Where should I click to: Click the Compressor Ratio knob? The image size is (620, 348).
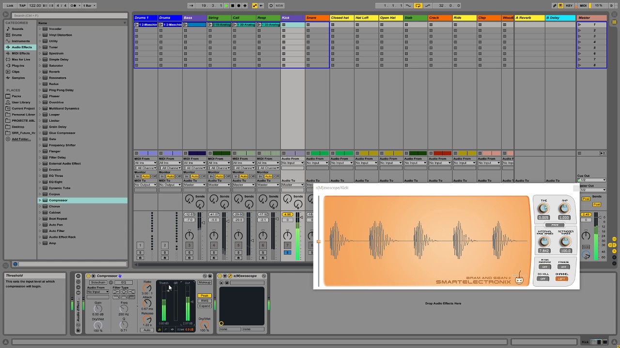(147, 288)
